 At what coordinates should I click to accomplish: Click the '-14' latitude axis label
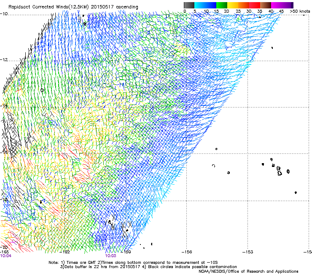4,106
